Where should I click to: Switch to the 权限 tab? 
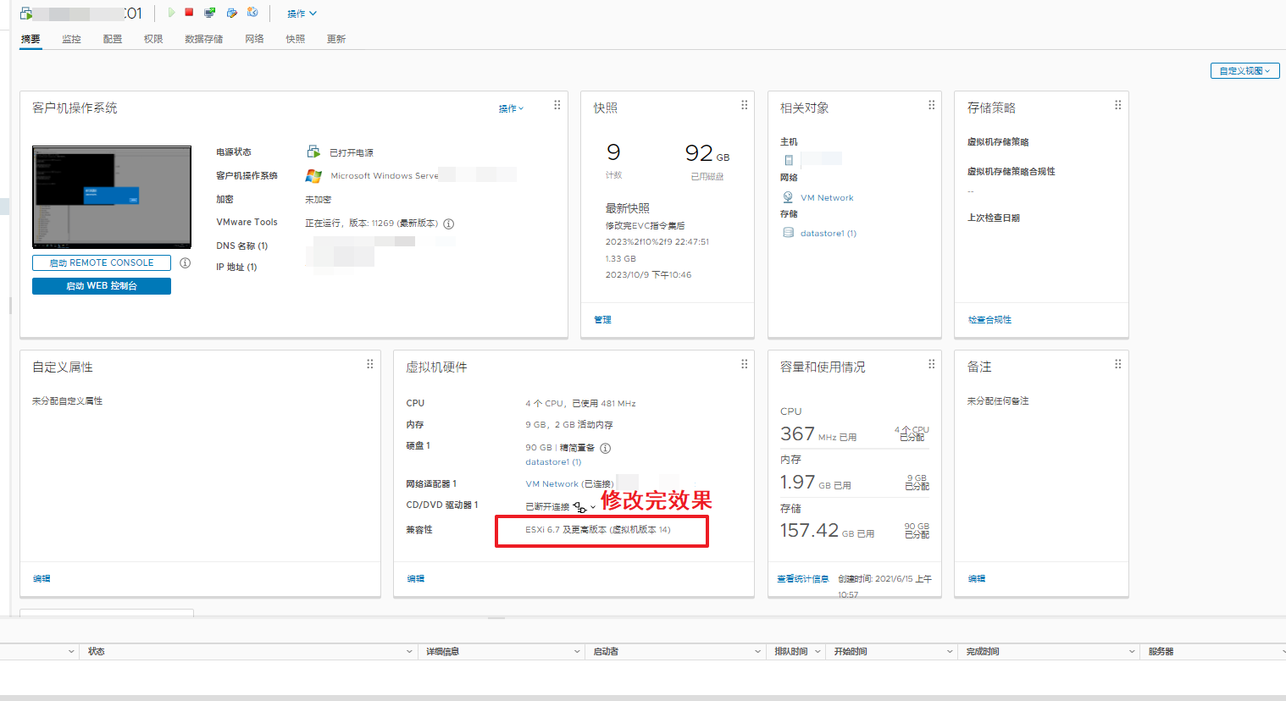[153, 39]
